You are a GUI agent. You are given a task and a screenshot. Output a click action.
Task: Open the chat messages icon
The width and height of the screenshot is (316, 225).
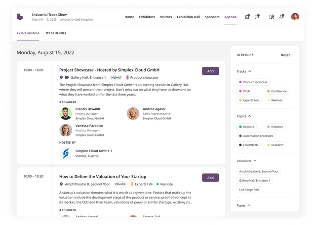pyautogui.click(x=257, y=17)
